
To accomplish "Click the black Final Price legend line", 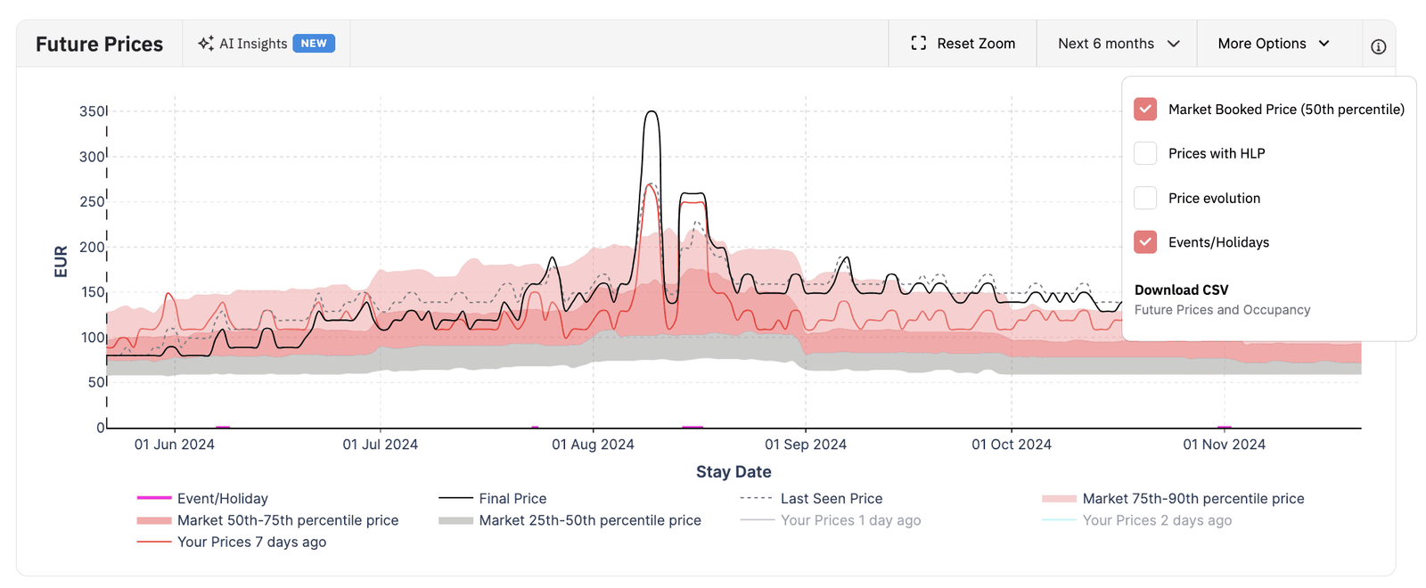I will coord(455,498).
